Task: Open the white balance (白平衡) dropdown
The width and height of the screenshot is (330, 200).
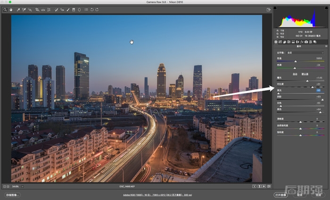Action: tap(305, 53)
